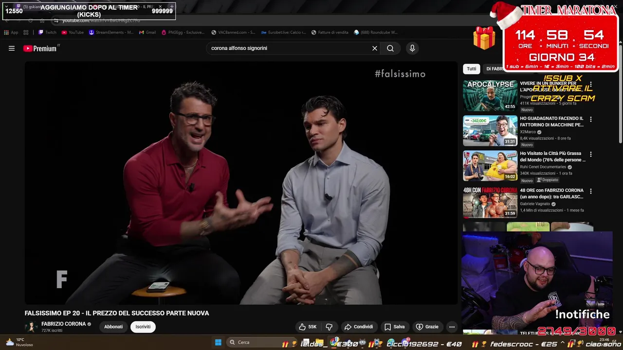
Task: Open Windows Start menu
Action: (x=218, y=342)
